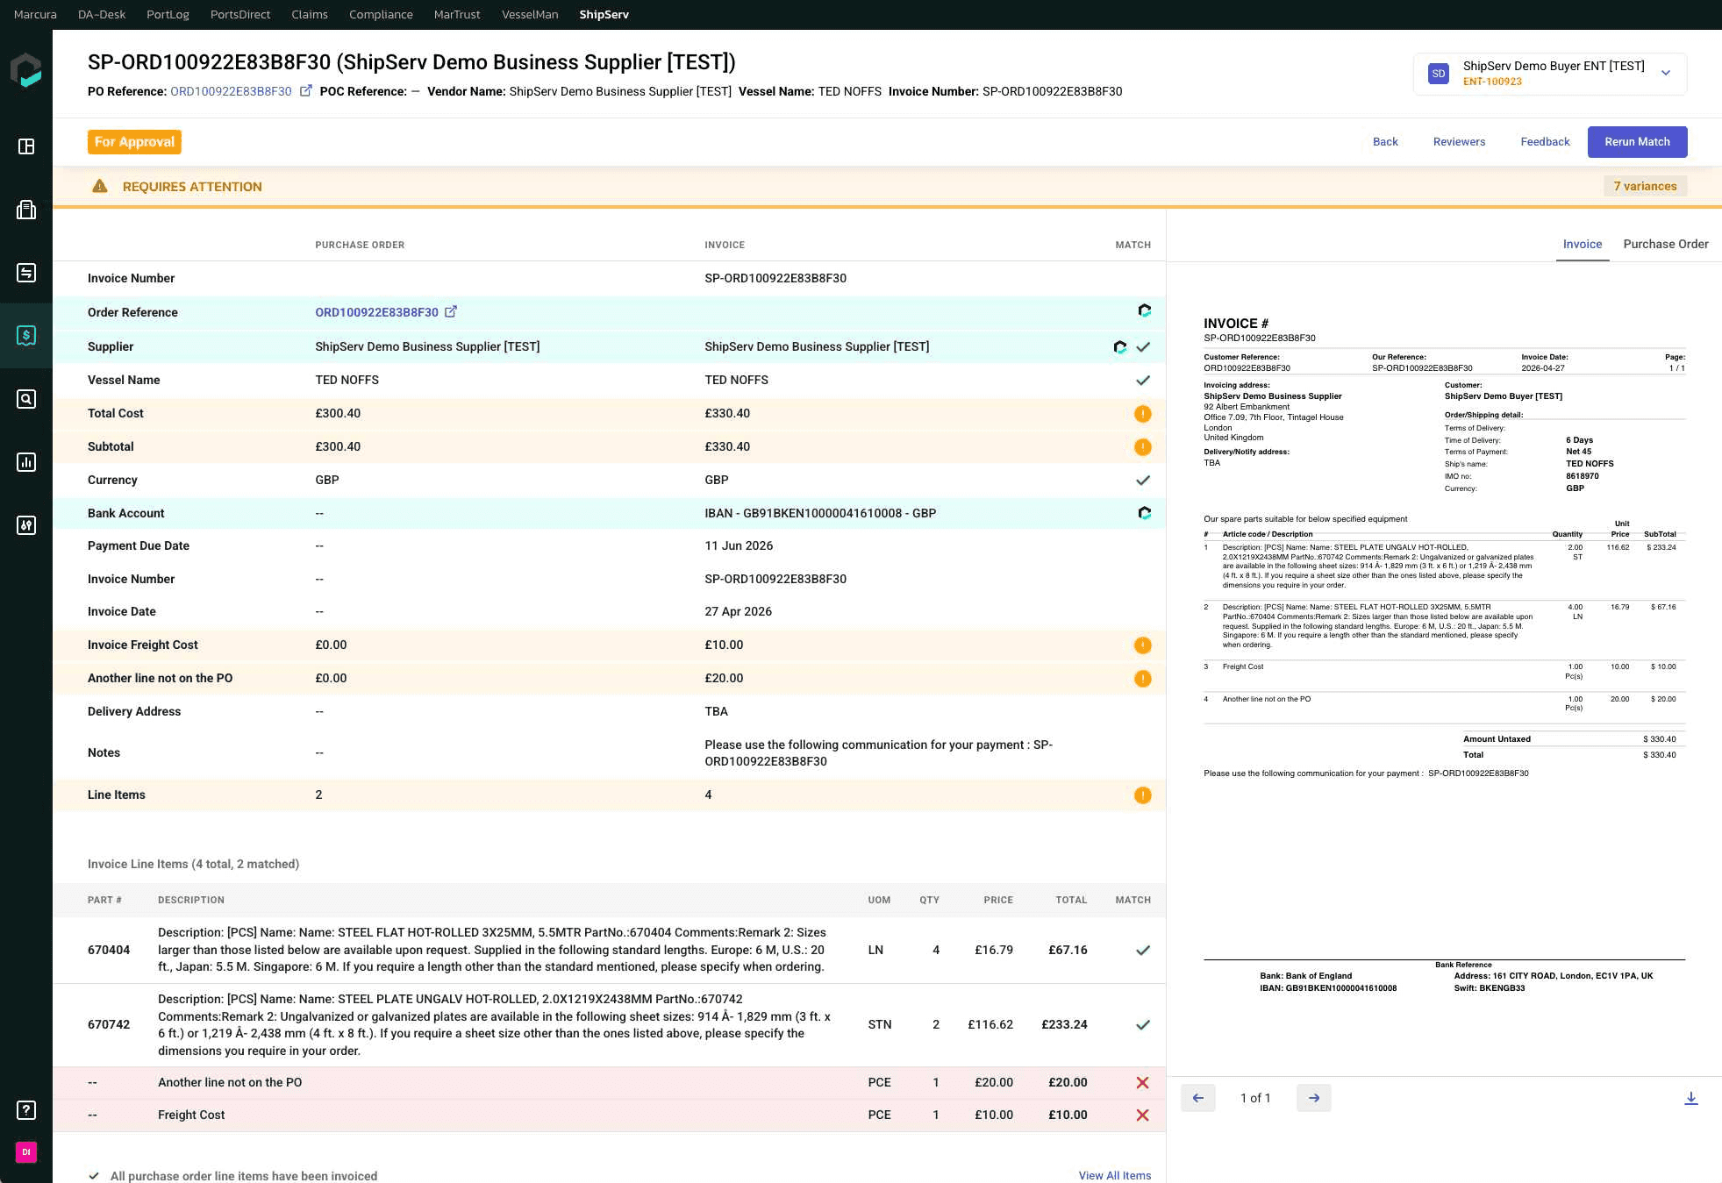Open the transfer arrows icon in the sidebar
Viewport: 1722px width, 1183px height.
26,273
